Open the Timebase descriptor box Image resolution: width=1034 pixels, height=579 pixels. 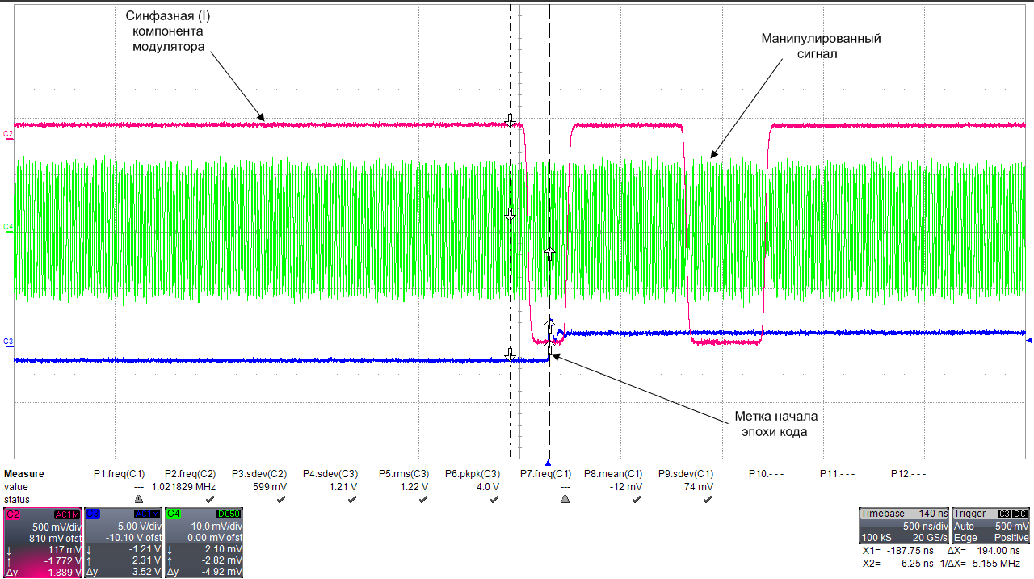903,525
